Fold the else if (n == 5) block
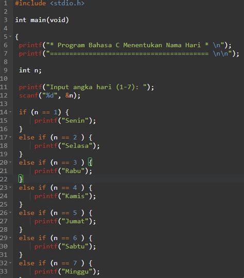 10,212
